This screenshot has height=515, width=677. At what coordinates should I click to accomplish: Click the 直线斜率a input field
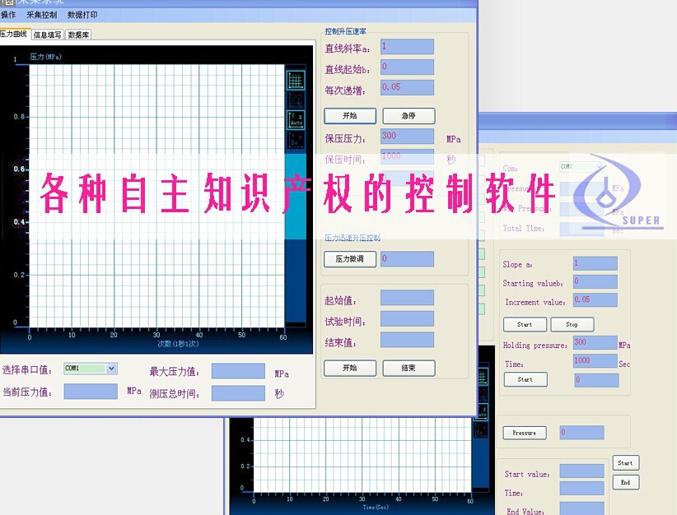(407, 46)
